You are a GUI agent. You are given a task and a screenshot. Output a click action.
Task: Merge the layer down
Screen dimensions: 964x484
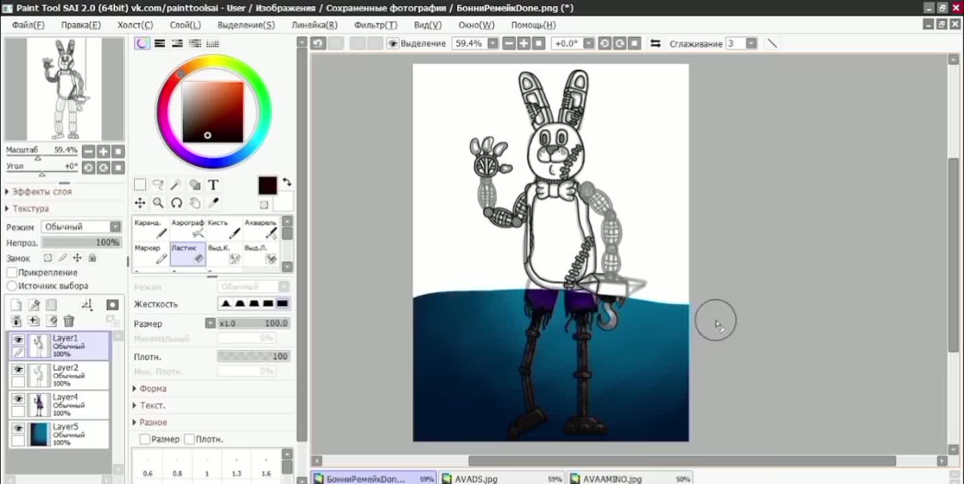(16, 321)
